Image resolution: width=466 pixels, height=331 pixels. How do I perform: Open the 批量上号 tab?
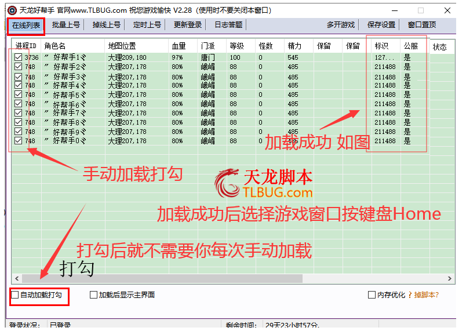pyautogui.click(x=65, y=25)
